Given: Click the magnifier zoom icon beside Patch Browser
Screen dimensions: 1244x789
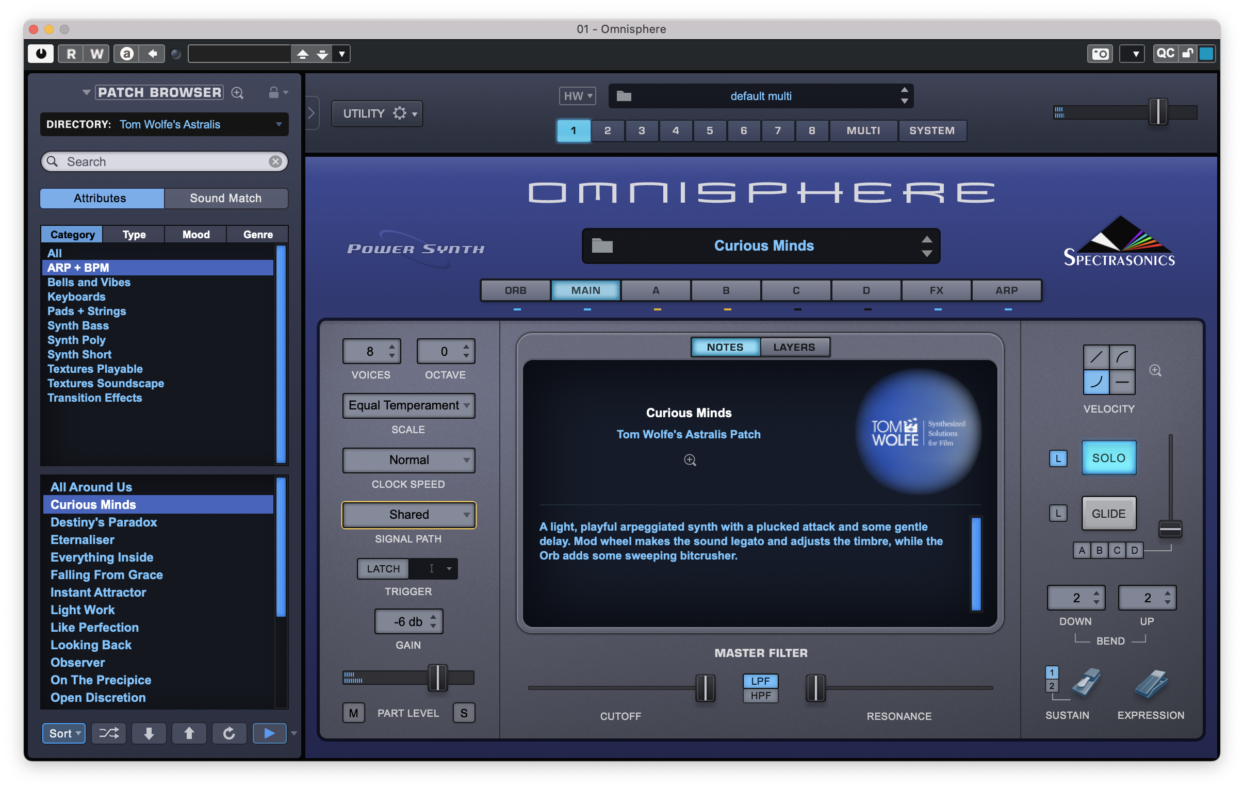Looking at the screenshot, I should point(237,93).
